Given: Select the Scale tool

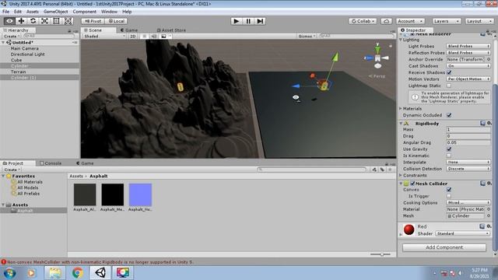Looking at the screenshot, I should [x=45, y=21].
